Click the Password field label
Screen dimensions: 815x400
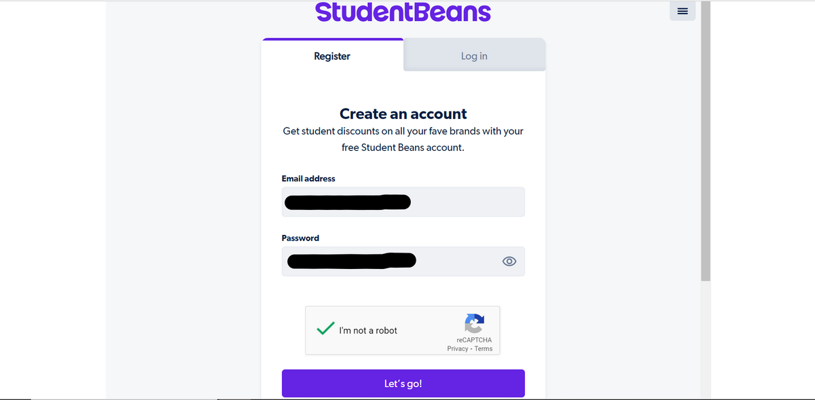(300, 238)
